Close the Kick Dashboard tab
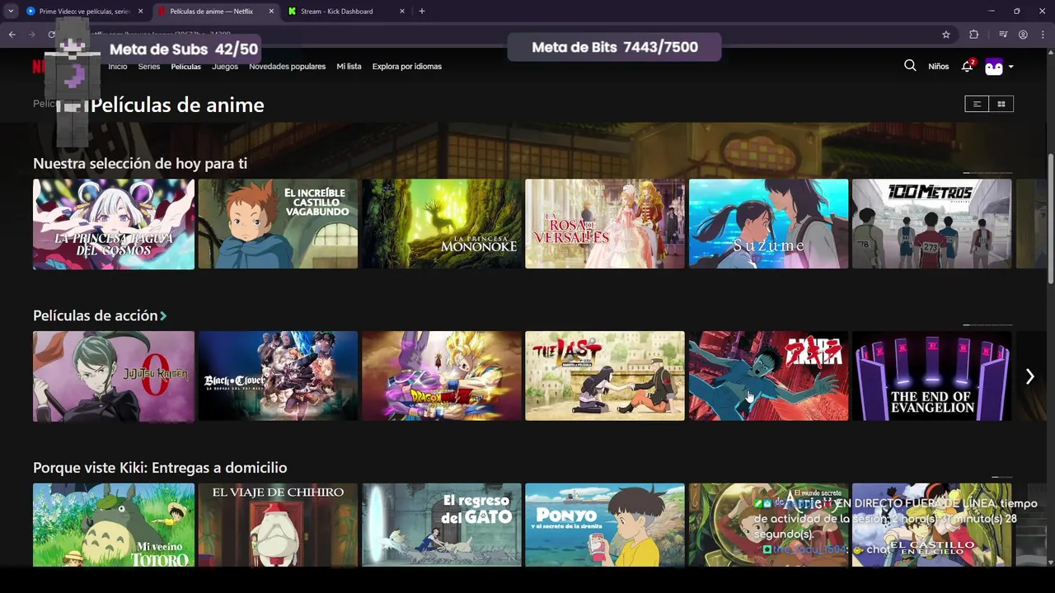Image resolution: width=1055 pixels, height=593 pixels. 402,12
